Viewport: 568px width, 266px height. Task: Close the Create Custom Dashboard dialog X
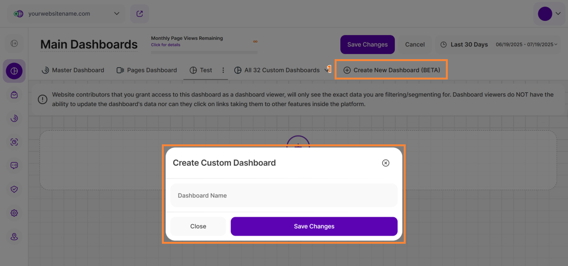386,163
